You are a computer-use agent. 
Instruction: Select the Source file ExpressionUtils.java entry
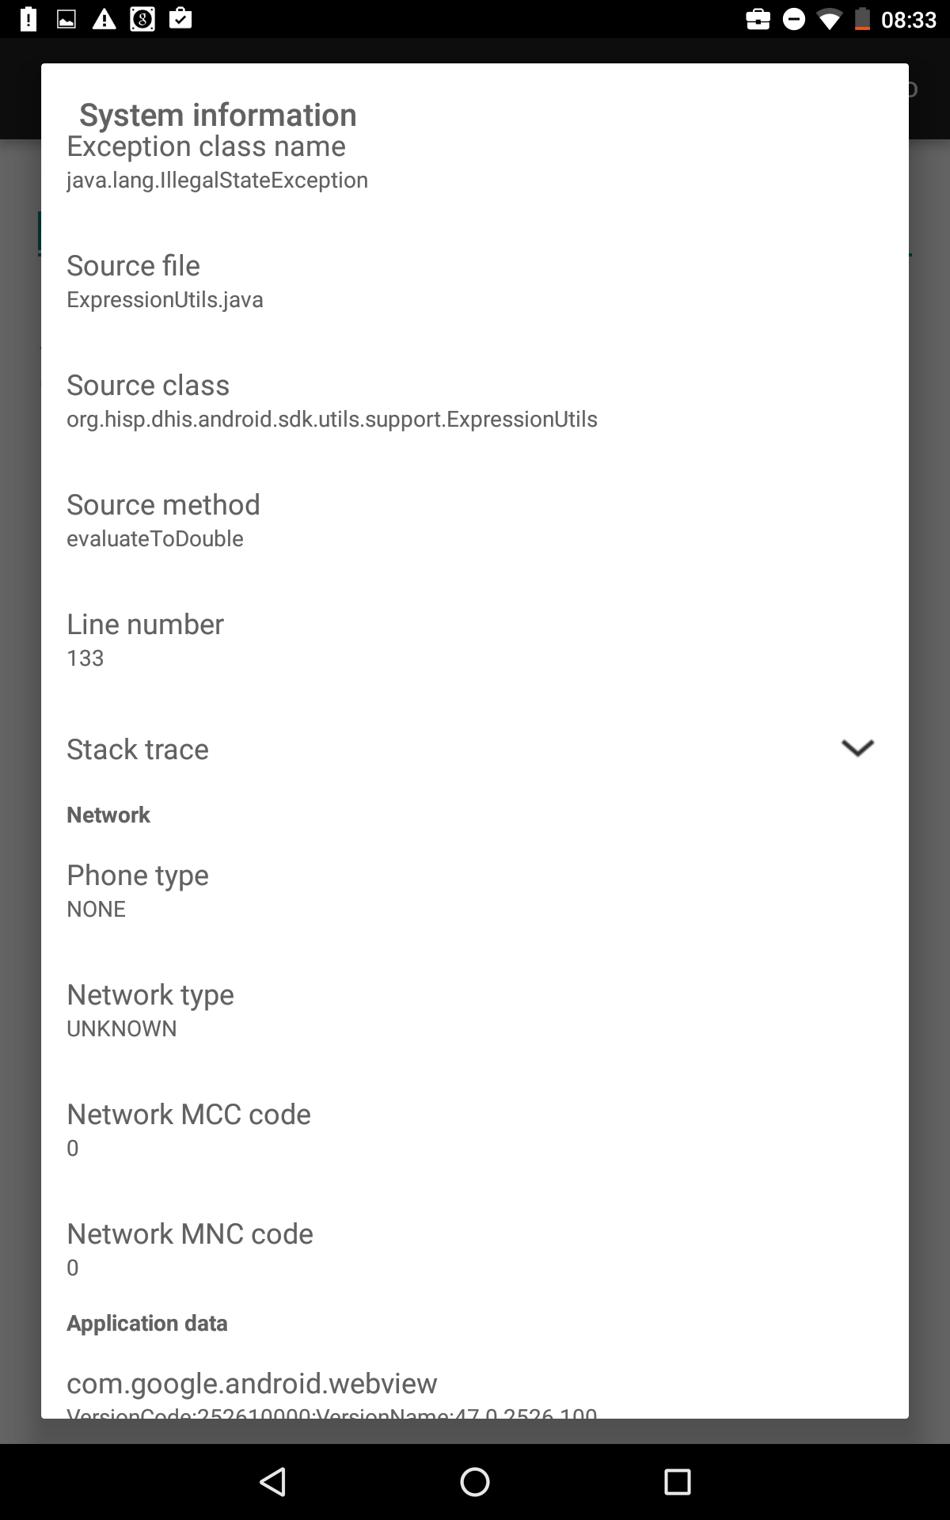pyautogui.click(x=165, y=282)
